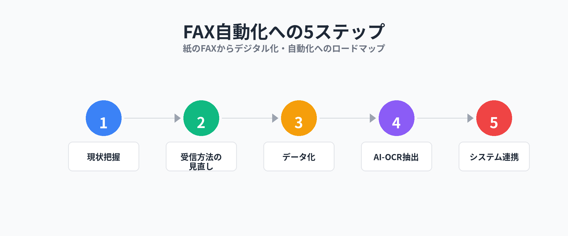Click arrowhead pointing to step 2
Image resolution: width=568 pixels, height=236 pixels.
tap(177, 118)
